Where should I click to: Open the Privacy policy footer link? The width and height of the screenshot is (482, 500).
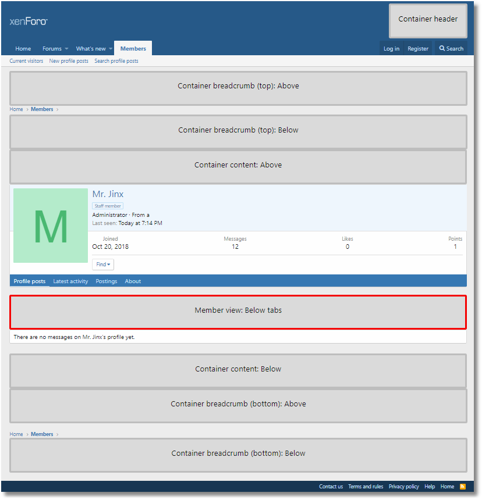point(403,487)
